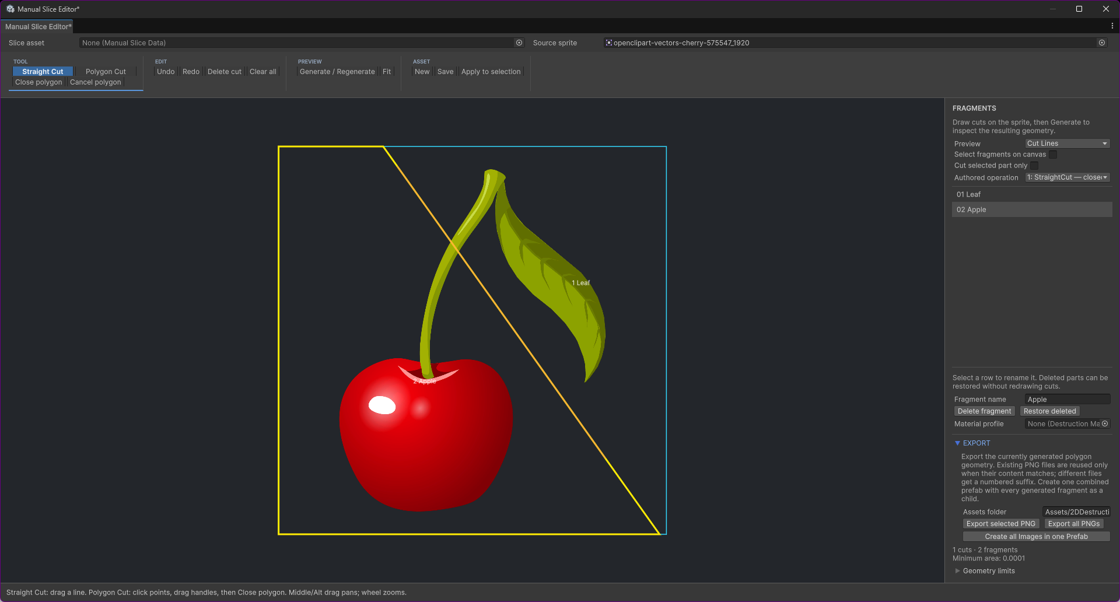
Task: Click Generate / Regenerate preview
Action: [x=337, y=72]
